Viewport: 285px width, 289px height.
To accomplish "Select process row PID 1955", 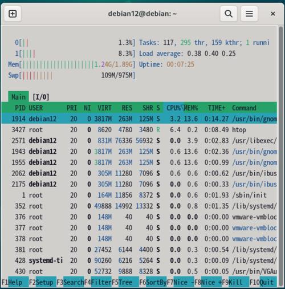I will (139, 162).
